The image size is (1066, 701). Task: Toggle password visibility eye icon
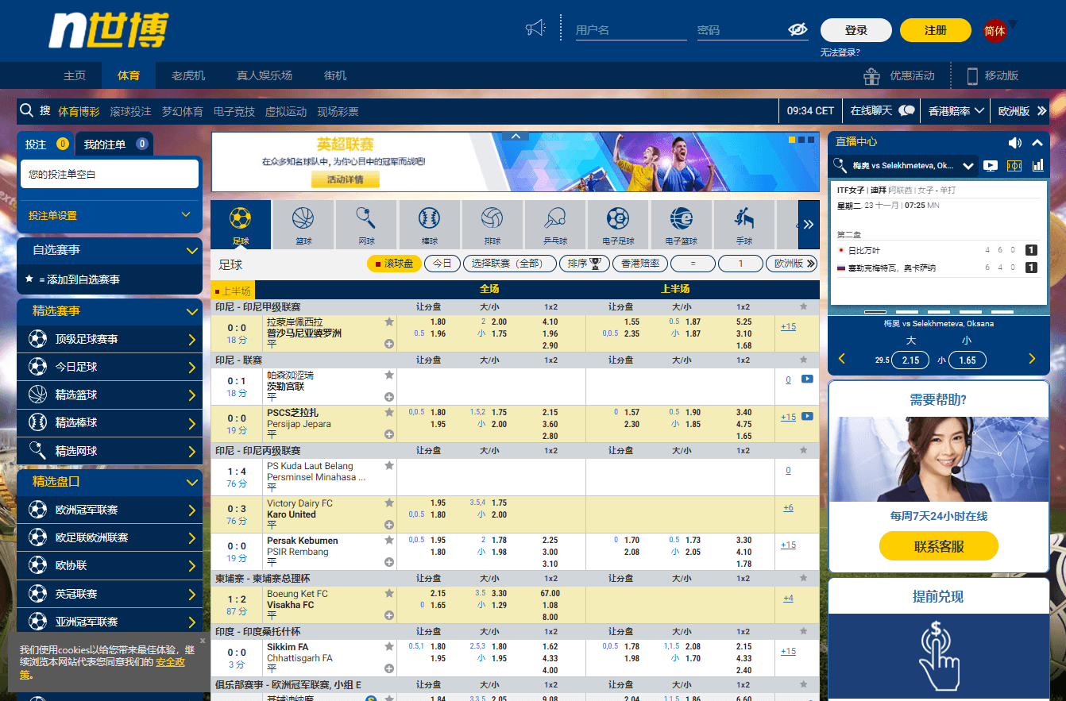coord(797,30)
